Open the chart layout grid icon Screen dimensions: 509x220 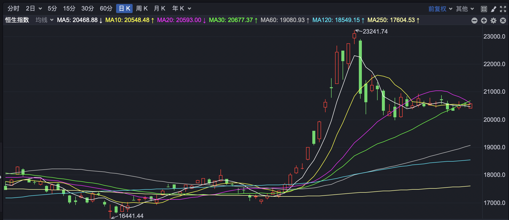coord(484,9)
